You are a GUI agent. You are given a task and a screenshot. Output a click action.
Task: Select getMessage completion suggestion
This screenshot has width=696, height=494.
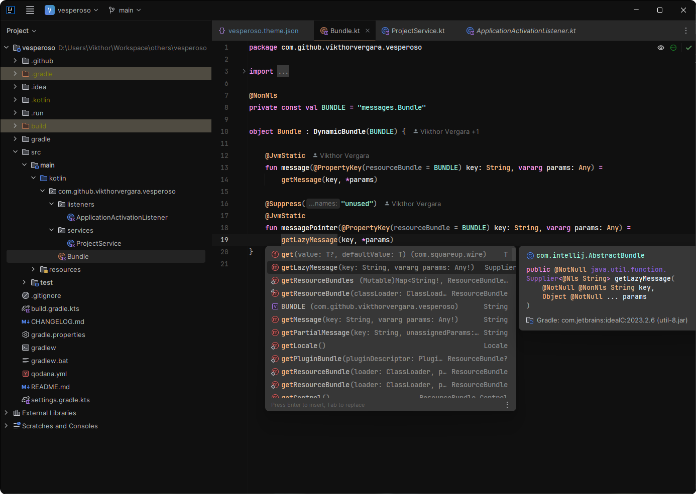click(x=391, y=319)
